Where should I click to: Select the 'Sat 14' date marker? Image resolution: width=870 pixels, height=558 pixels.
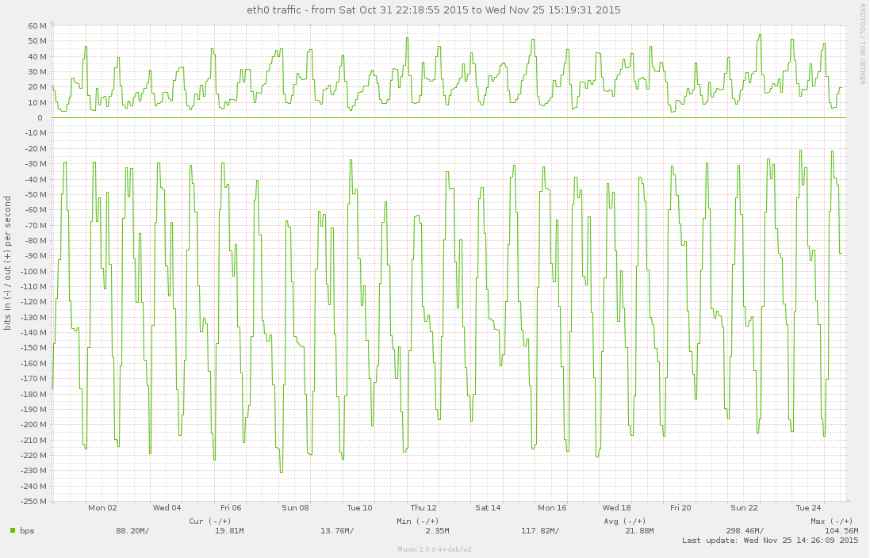488,507
